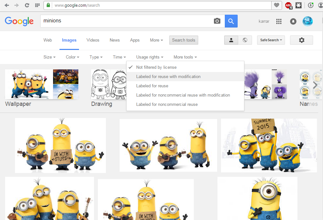The width and height of the screenshot is (323, 220).
Task: Choose Labeled for reuse
Action: (x=185, y=86)
